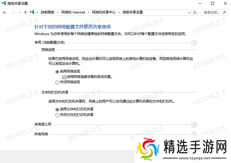Screen dimensions: 231x163
Task: Click the window title bar network icon
Action: pyautogui.click(x=4, y=3)
